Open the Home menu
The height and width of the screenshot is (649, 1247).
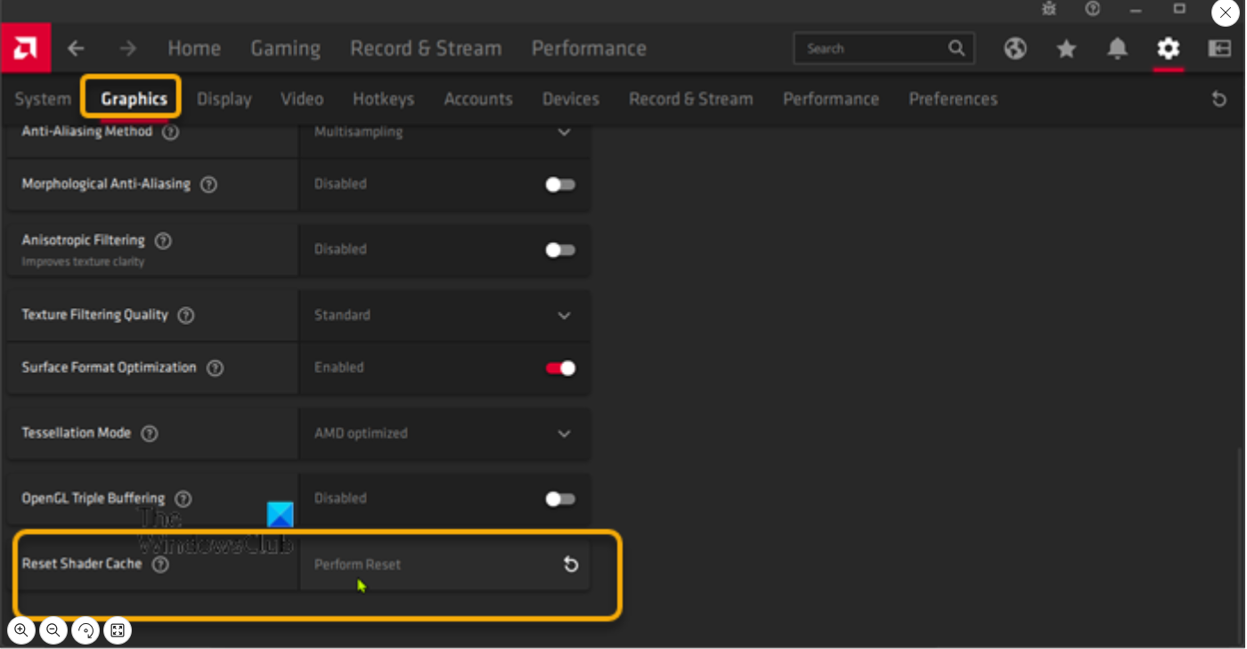click(x=194, y=48)
